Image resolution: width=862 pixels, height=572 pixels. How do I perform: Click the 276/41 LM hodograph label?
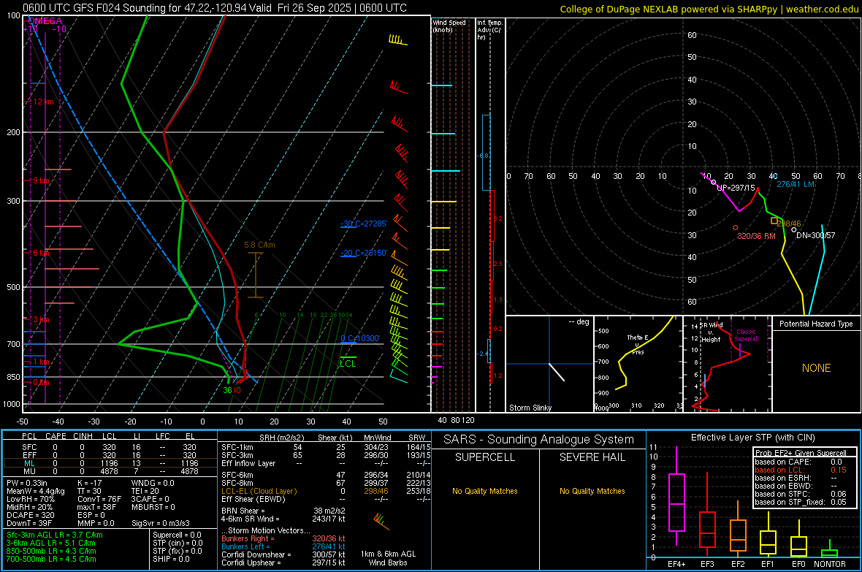click(x=796, y=184)
